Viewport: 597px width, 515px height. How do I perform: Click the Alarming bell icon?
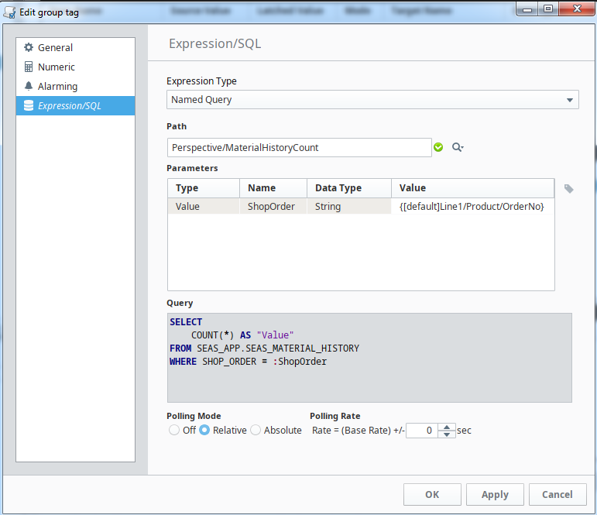(x=29, y=86)
